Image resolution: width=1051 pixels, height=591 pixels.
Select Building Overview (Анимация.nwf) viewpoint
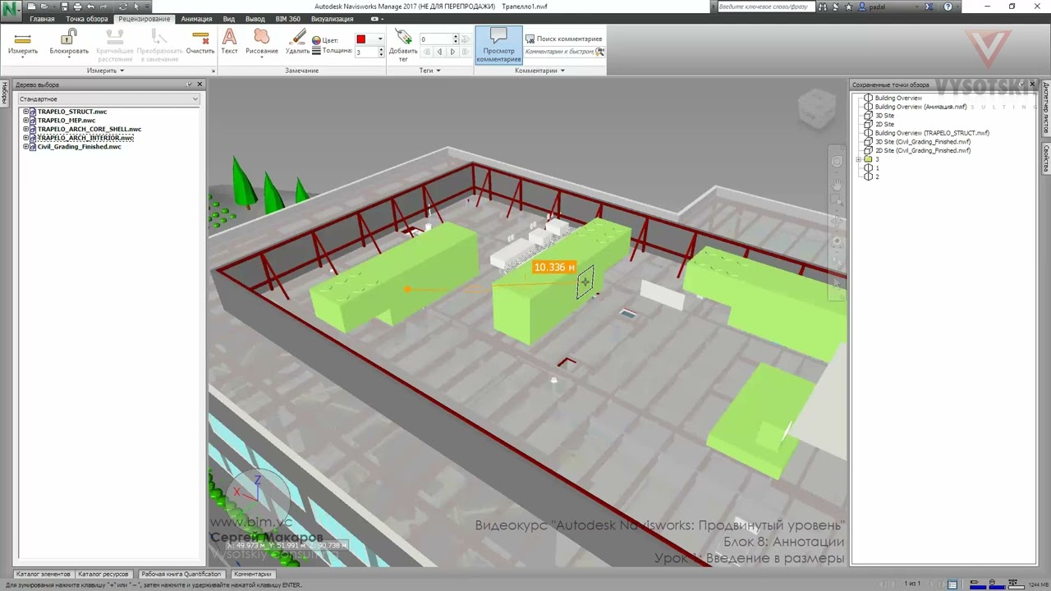point(920,107)
